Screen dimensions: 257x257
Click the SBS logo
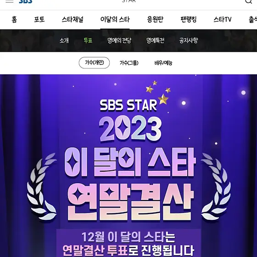click(x=26, y=1)
